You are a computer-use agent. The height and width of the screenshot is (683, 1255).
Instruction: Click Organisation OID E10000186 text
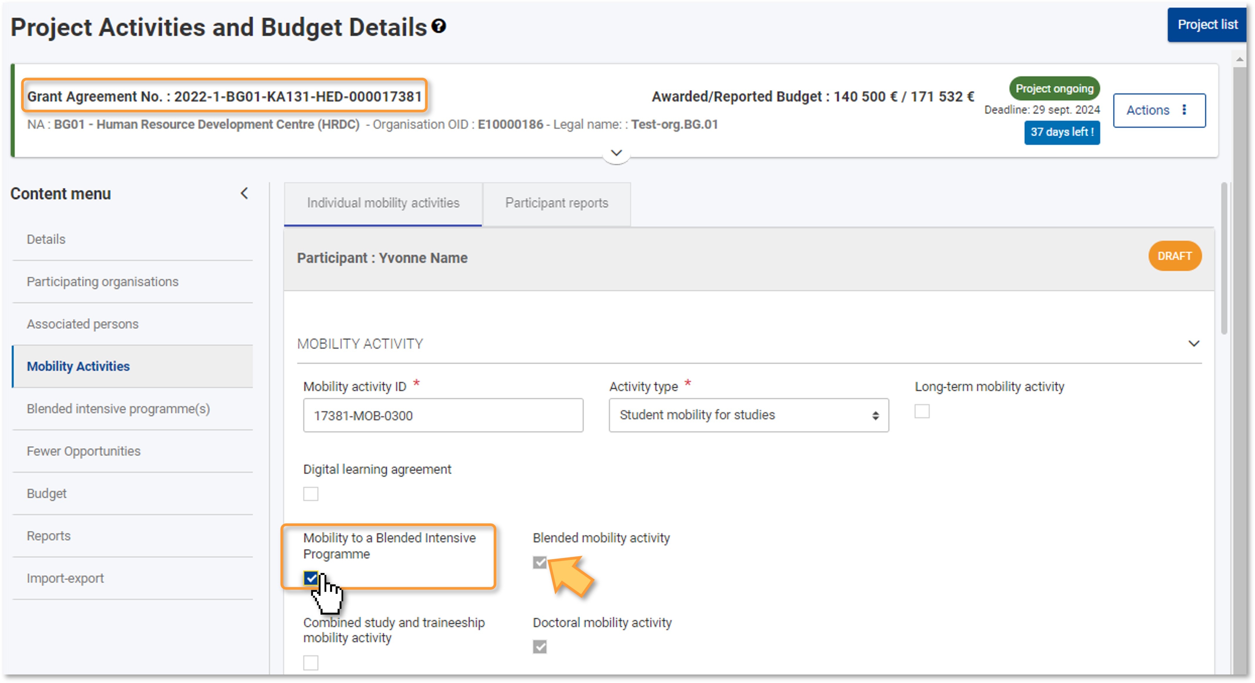(x=458, y=124)
